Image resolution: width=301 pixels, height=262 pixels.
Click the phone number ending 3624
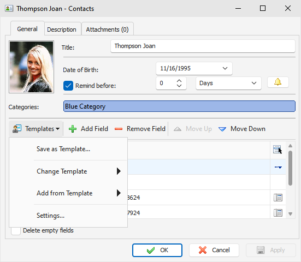(134, 198)
